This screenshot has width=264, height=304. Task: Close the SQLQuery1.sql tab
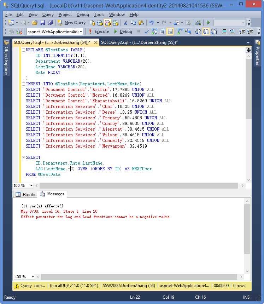click(x=96, y=42)
